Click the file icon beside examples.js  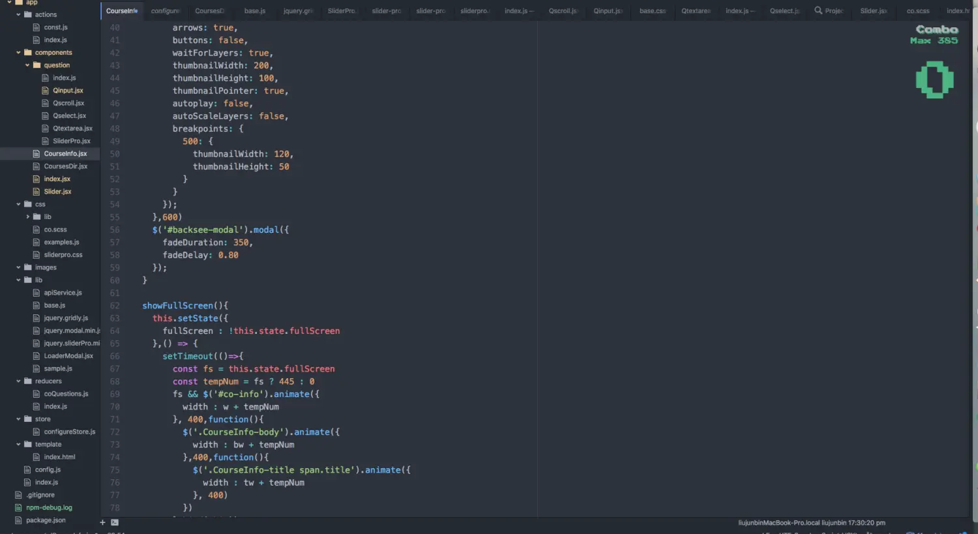pos(37,242)
